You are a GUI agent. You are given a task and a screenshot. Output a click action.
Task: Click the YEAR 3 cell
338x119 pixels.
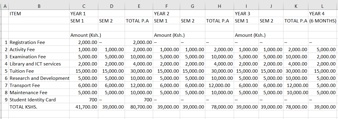click(246, 13)
